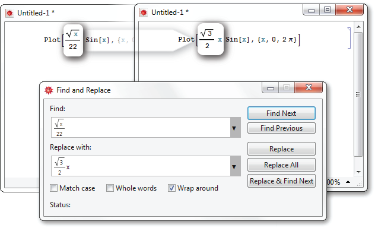Image resolution: width=375 pixels, height=231 pixels.
Task: Close the Find and Replace dialog
Action: pyautogui.click(x=309, y=87)
